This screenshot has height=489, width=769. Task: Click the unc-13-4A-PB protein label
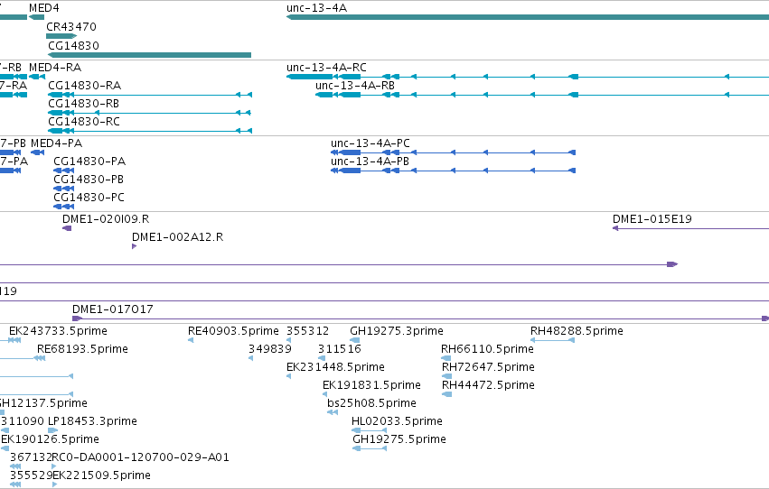[370, 161]
